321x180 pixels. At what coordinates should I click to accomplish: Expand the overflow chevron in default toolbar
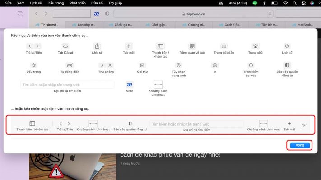click(303, 126)
